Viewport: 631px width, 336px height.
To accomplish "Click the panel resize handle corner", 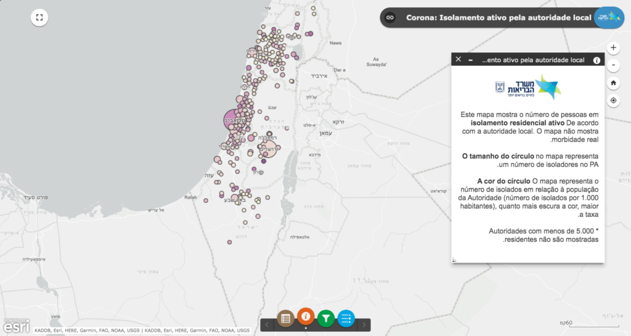I will (x=454, y=260).
